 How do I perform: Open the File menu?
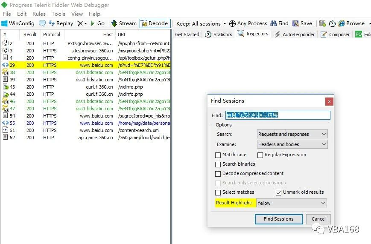pyautogui.click(x=7, y=14)
